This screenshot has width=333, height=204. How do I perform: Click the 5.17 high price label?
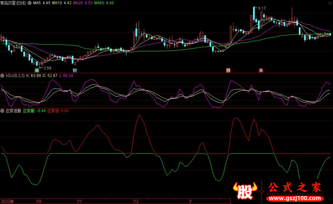tap(262, 8)
